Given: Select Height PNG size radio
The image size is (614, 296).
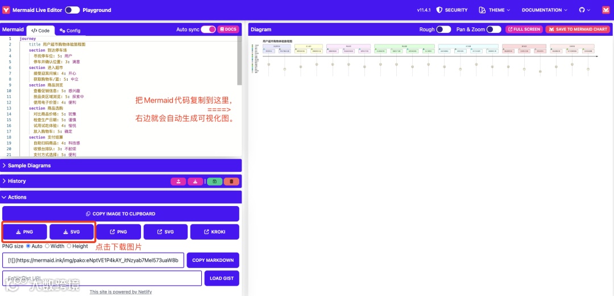Looking at the screenshot, I should pyautogui.click(x=69, y=246).
